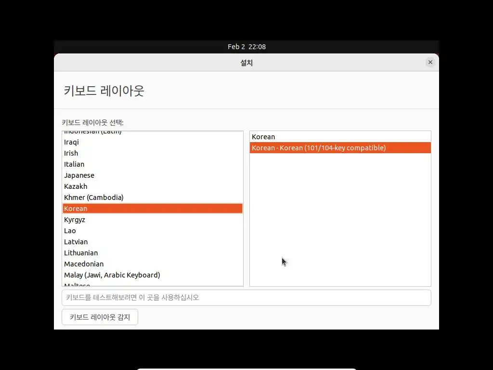Select Irish keyboard layout
Screen dimensions: 493x370
[153, 153]
